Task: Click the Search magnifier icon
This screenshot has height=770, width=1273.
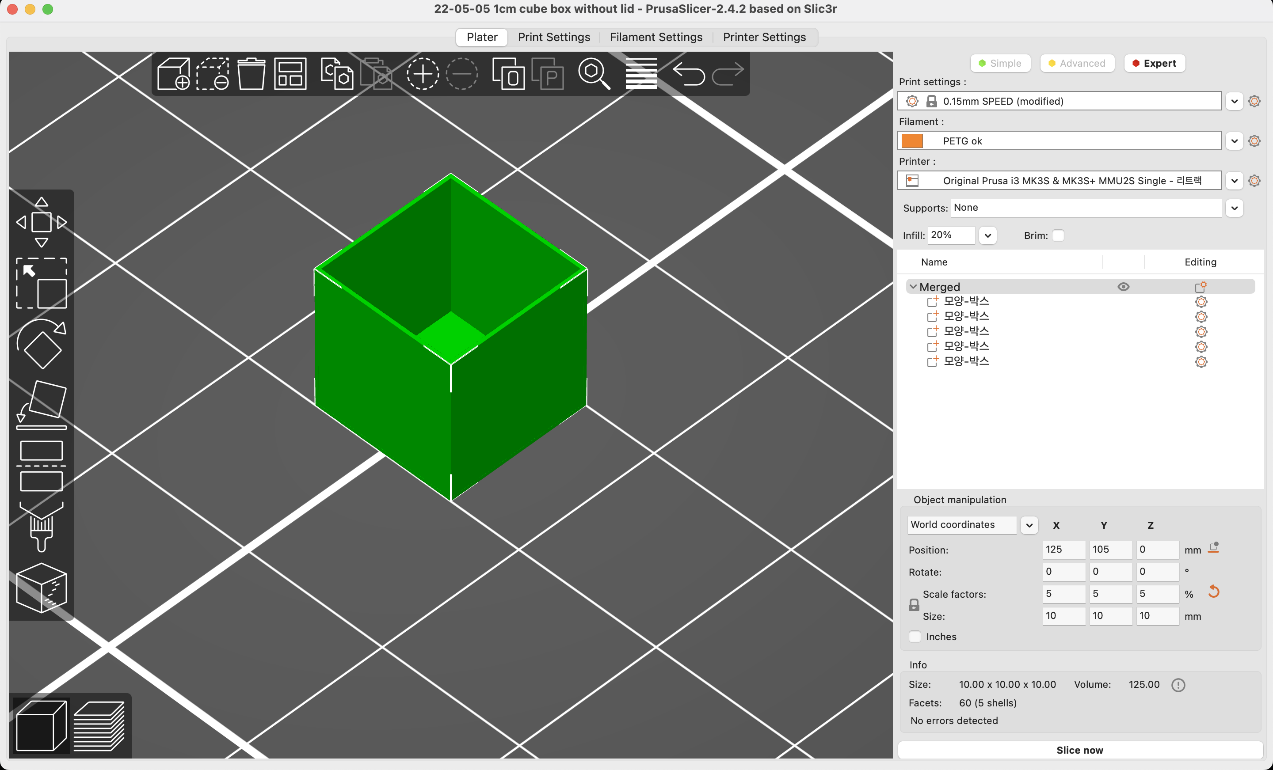Action: tap(594, 74)
